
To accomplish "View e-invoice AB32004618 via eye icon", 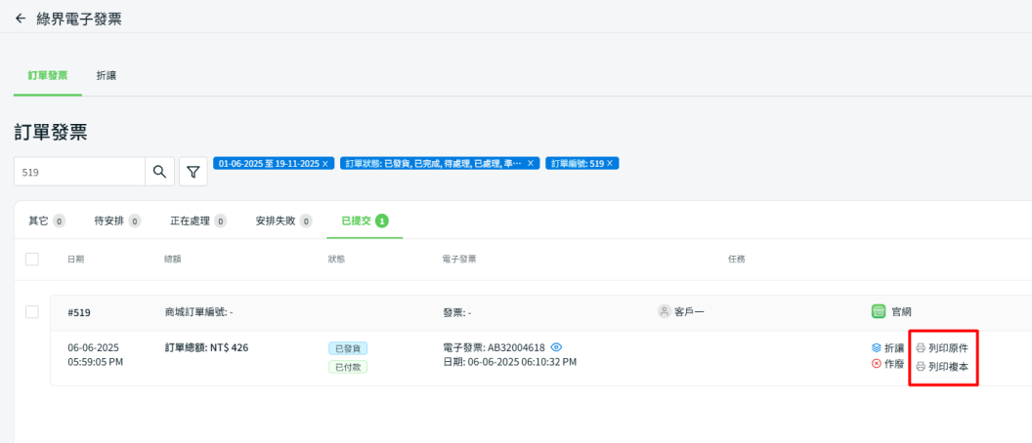I will click(556, 347).
